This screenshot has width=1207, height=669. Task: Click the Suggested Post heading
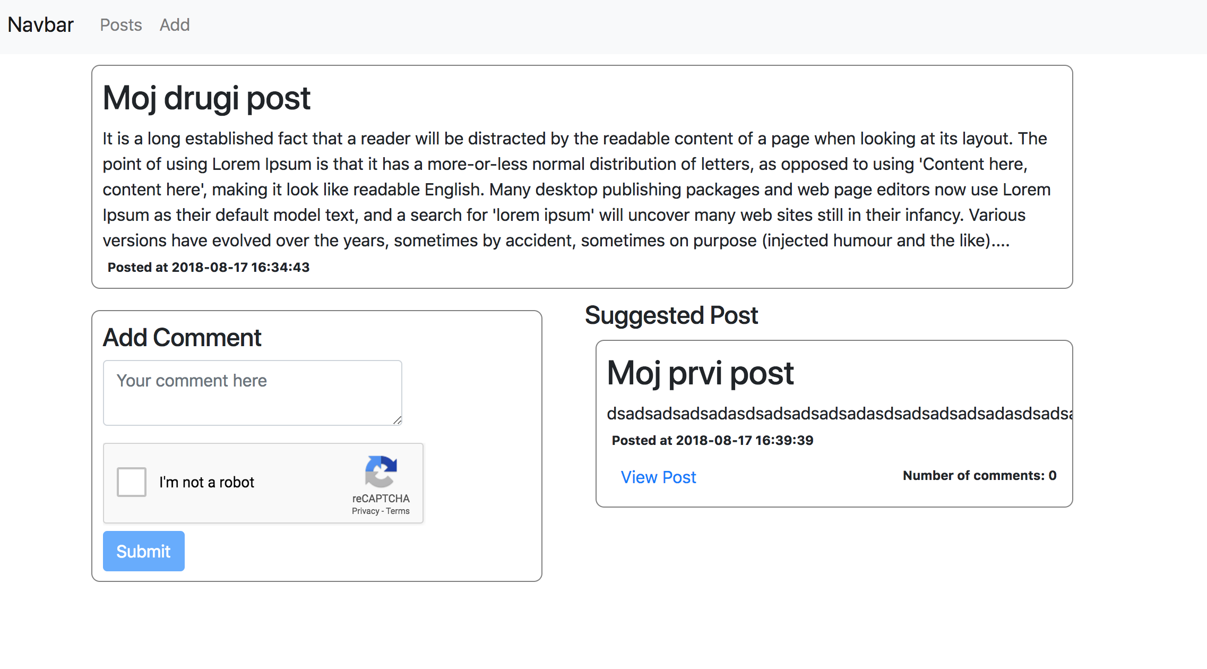671,315
